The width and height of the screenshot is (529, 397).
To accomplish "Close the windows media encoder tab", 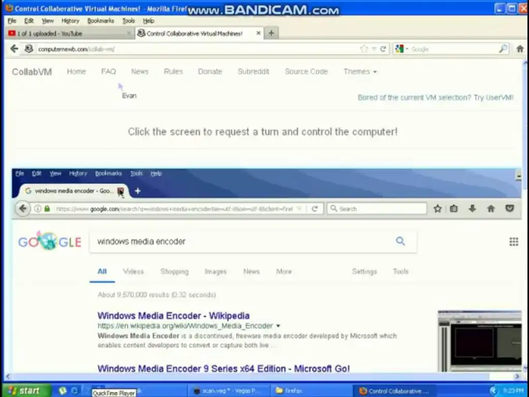I will (x=120, y=191).
